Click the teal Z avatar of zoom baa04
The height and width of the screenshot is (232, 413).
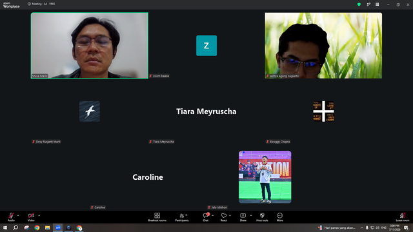tap(206, 46)
